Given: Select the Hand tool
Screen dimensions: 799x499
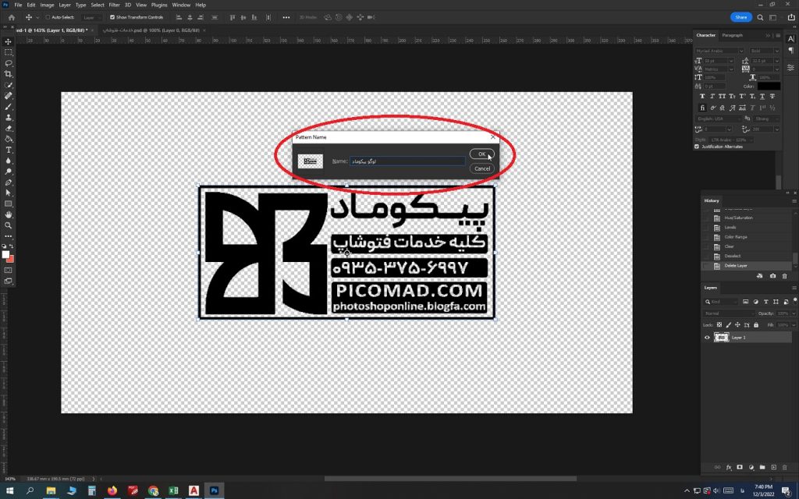Looking at the screenshot, I should point(8,214).
